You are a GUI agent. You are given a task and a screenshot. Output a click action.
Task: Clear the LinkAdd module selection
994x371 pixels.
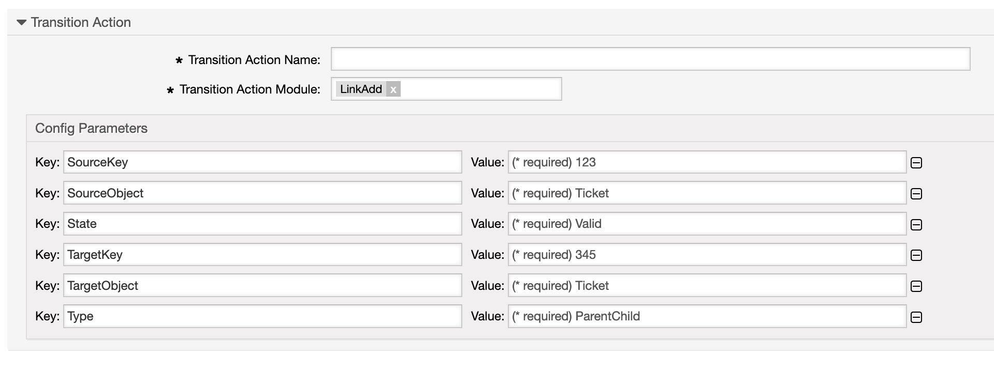(393, 89)
